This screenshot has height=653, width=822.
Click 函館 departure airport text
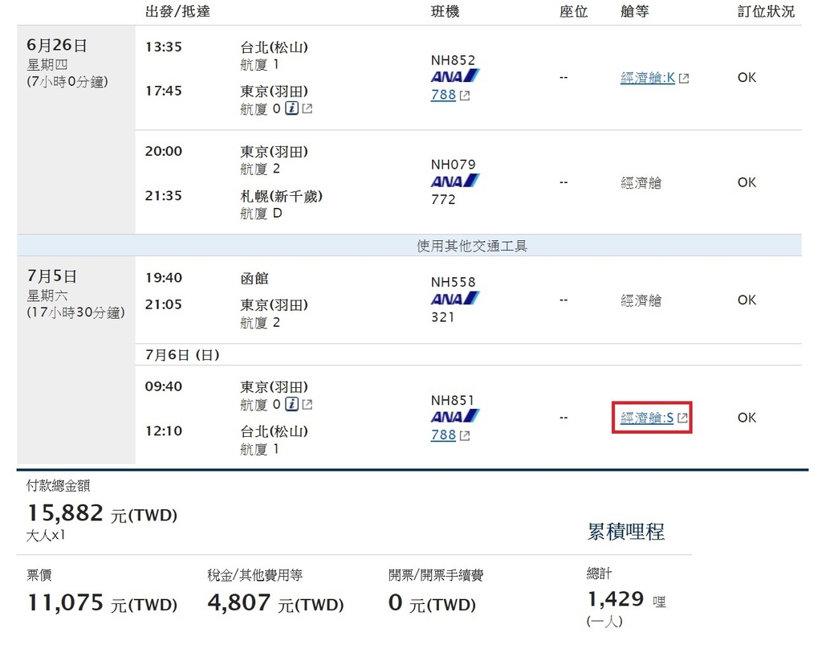[254, 279]
